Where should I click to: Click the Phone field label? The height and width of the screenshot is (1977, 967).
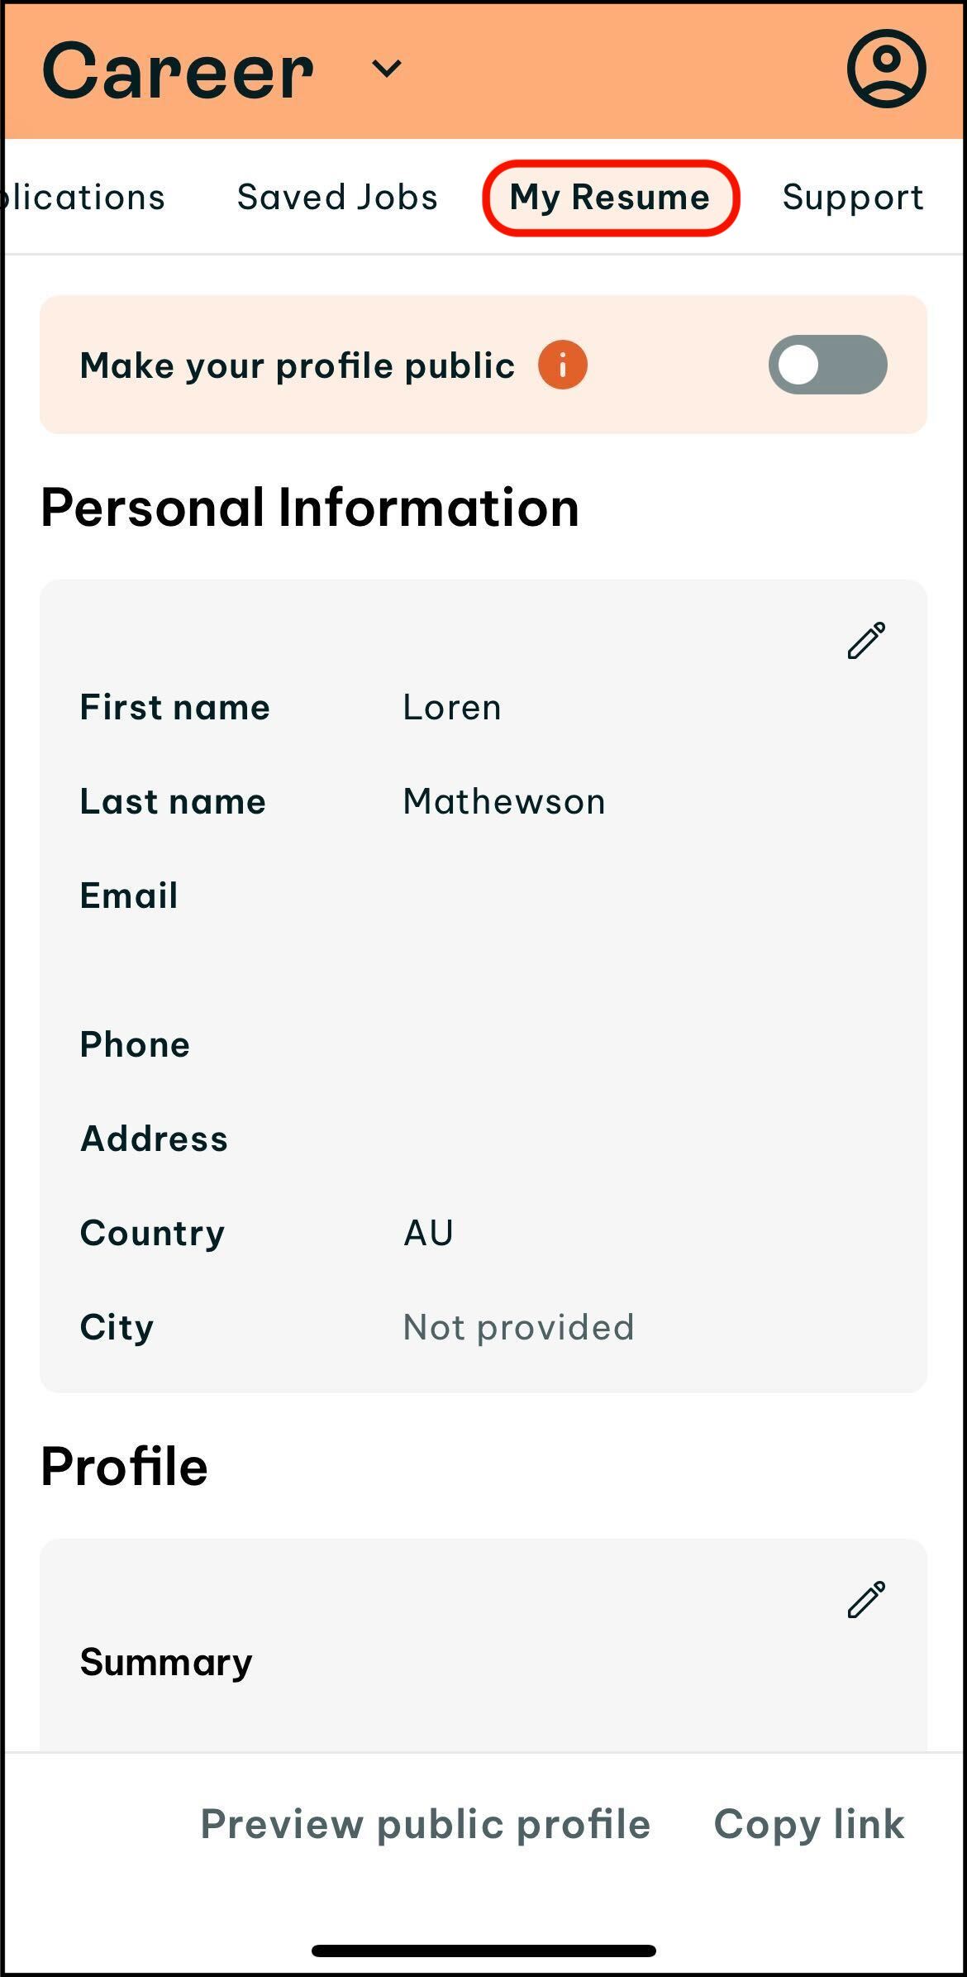coord(135,1044)
